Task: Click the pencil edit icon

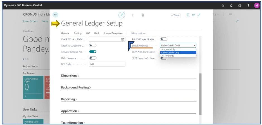Action: pos(122,15)
